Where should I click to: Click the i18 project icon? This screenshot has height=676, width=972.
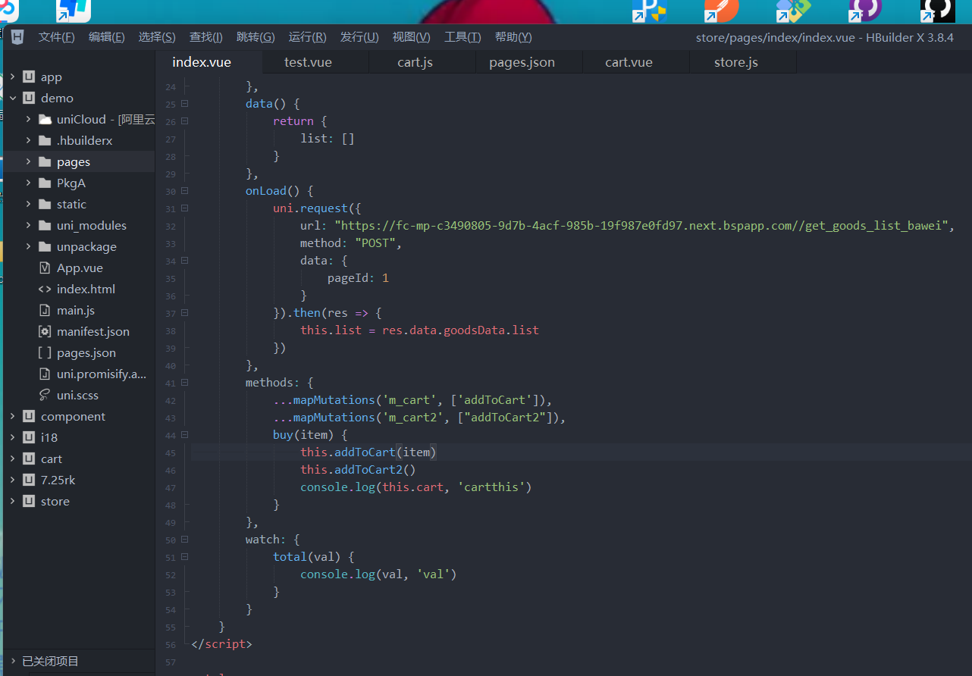29,437
